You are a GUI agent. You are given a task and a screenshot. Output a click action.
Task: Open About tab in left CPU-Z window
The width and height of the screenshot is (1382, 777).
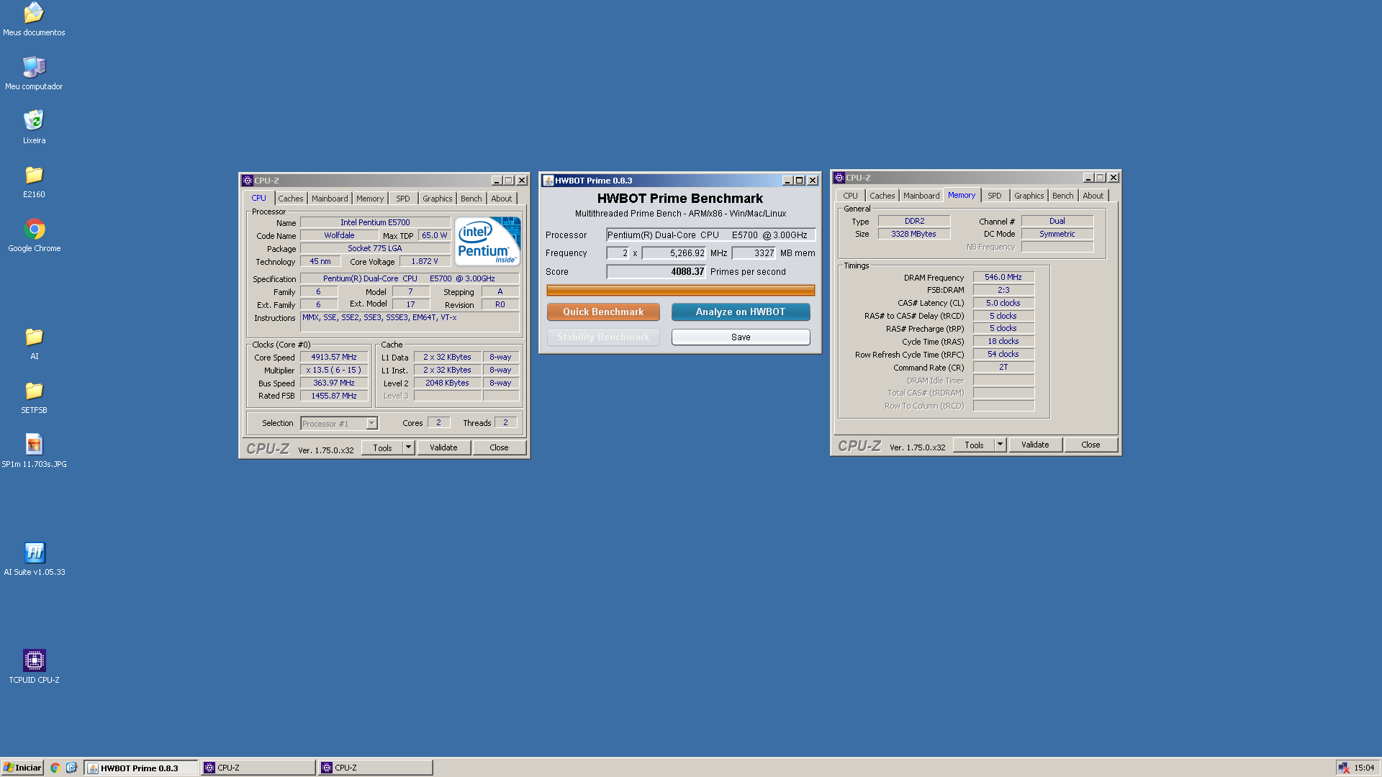[x=502, y=199]
